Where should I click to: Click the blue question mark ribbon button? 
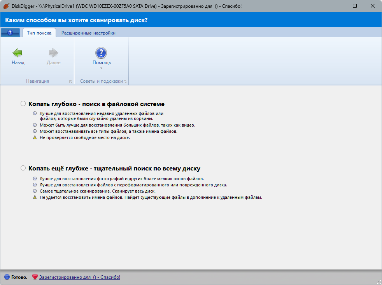[10, 33]
